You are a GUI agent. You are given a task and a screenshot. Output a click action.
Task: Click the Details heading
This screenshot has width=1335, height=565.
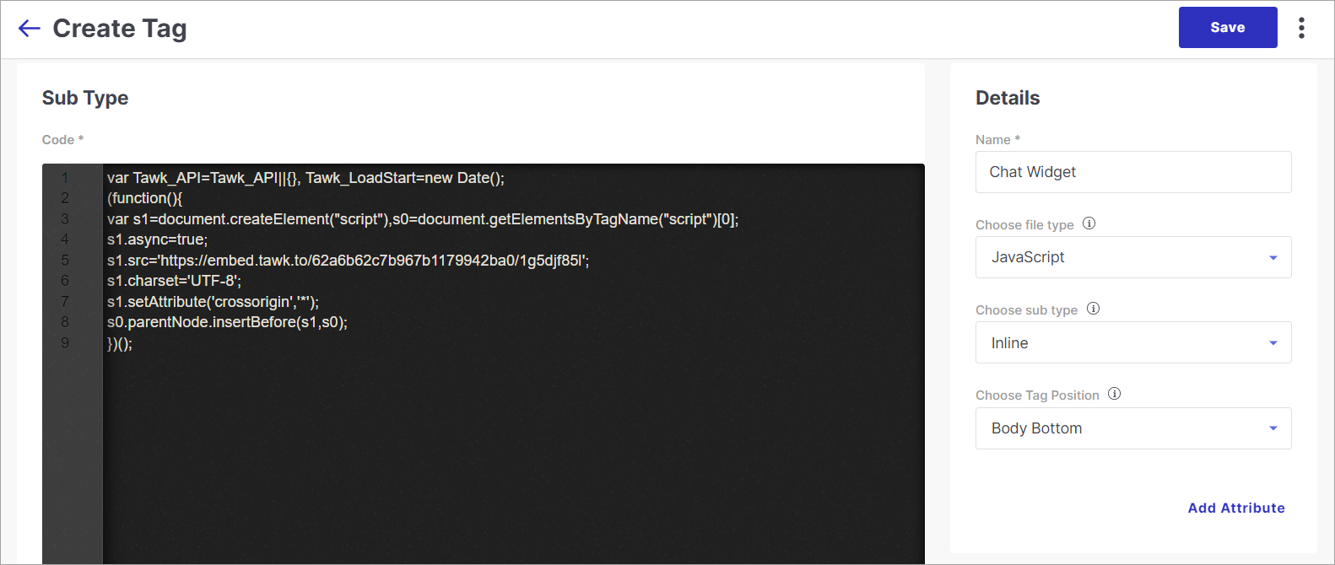pos(1008,98)
